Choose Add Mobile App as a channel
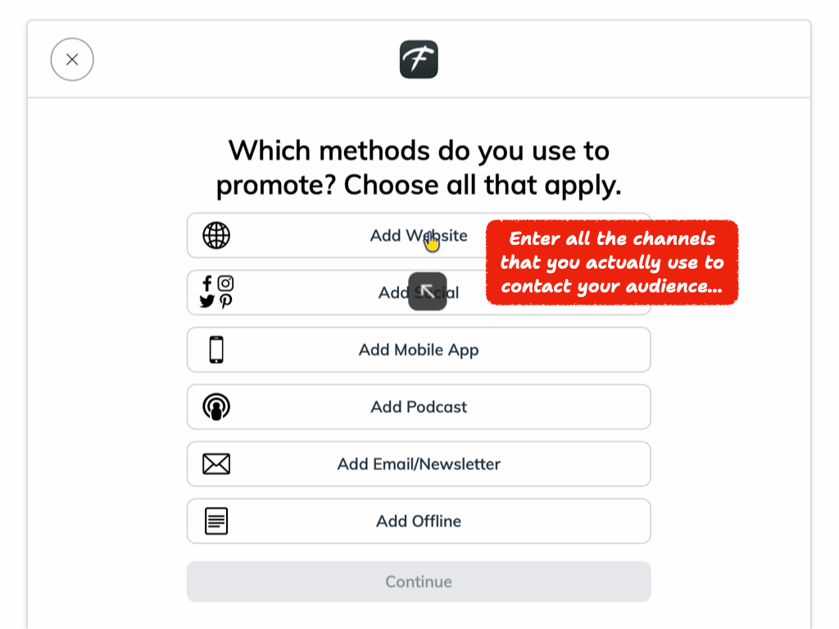 (x=419, y=349)
